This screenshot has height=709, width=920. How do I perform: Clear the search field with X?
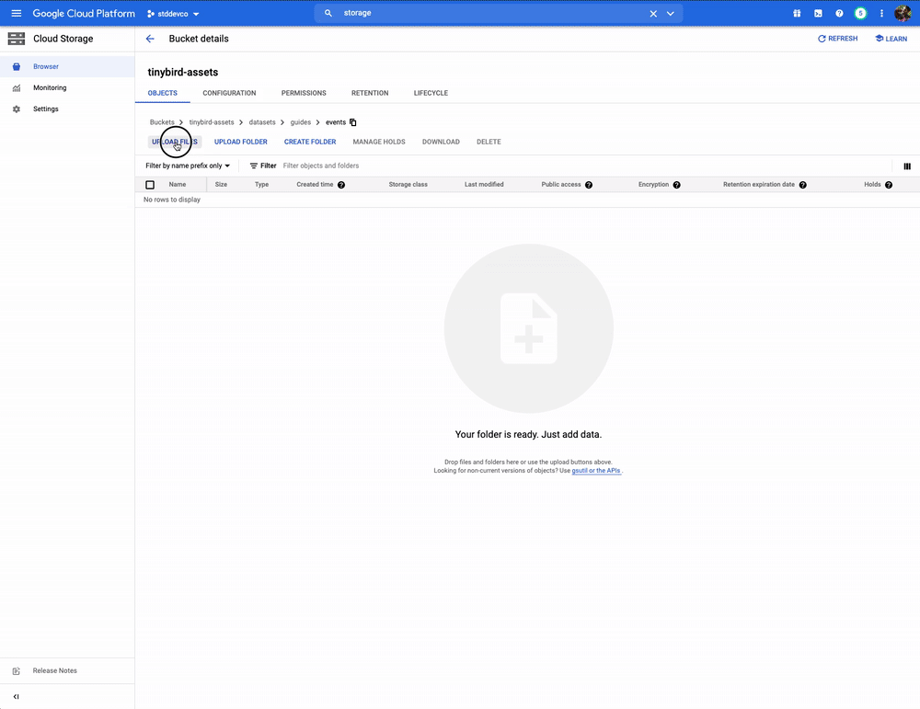point(653,14)
